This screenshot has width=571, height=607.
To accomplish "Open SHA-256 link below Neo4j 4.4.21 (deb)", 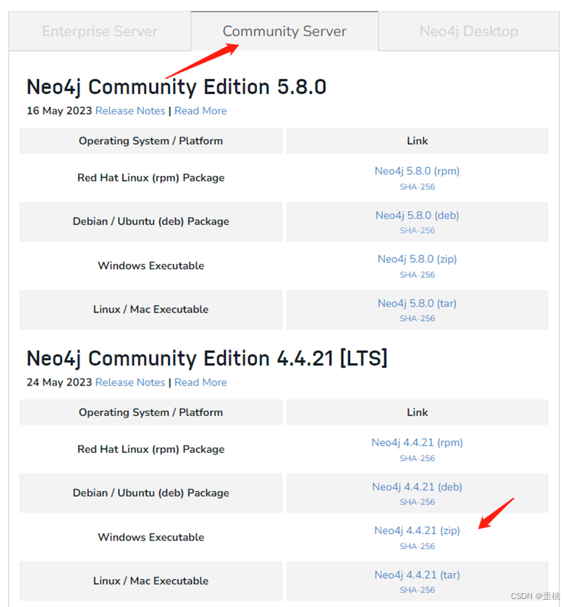I will (418, 501).
